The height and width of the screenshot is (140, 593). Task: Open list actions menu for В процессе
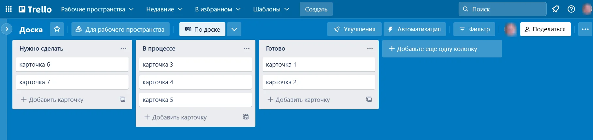point(247,48)
